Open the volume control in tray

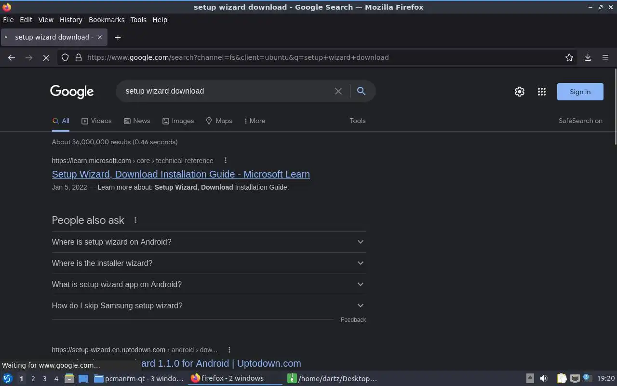click(544, 378)
